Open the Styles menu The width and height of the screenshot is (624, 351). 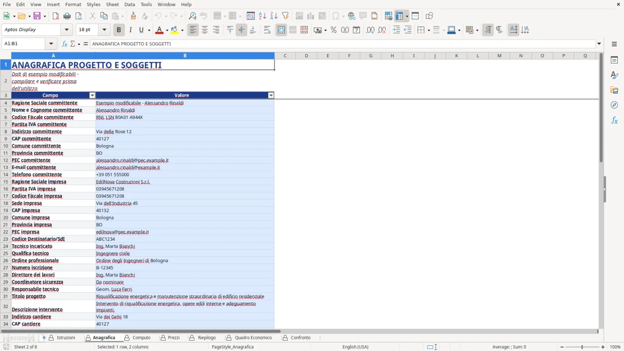[x=94, y=4]
